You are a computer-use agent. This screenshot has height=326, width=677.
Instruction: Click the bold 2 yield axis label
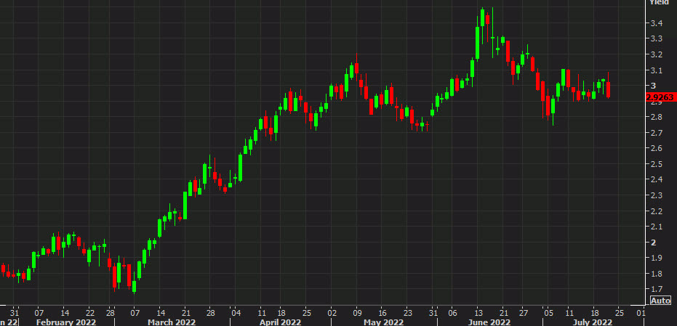point(653,243)
